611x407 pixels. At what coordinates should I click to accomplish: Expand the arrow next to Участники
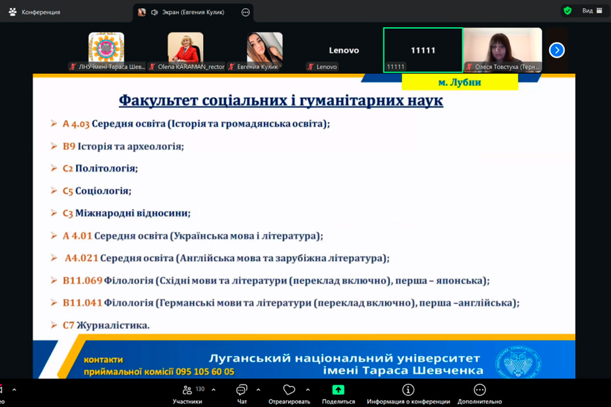pos(213,390)
